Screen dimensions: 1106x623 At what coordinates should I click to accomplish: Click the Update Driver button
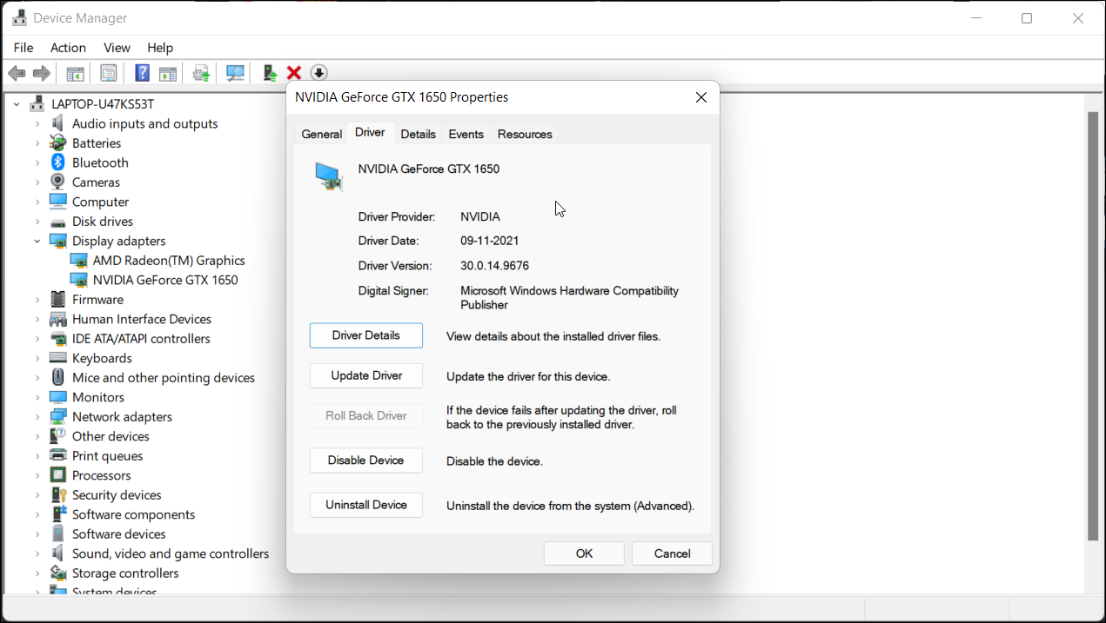366,376
